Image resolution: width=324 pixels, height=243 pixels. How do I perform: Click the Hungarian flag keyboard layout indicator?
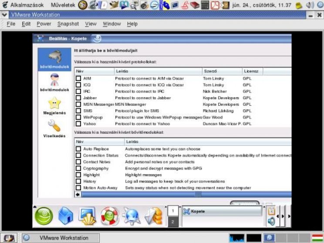(x=317, y=238)
